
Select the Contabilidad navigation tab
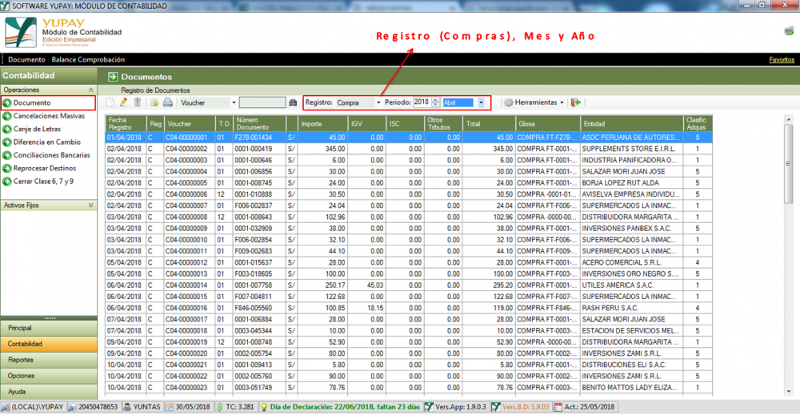(49, 344)
